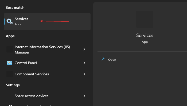Expand the Control Panel chevron arrow
The width and height of the screenshot is (187, 106).
tap(84, 63)
